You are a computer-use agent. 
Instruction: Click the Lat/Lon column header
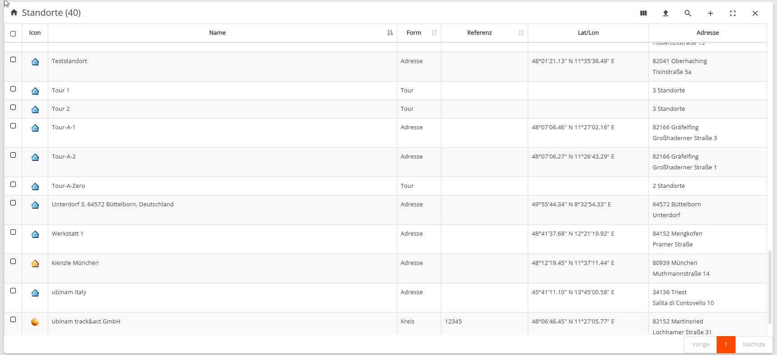coord(588,32)
